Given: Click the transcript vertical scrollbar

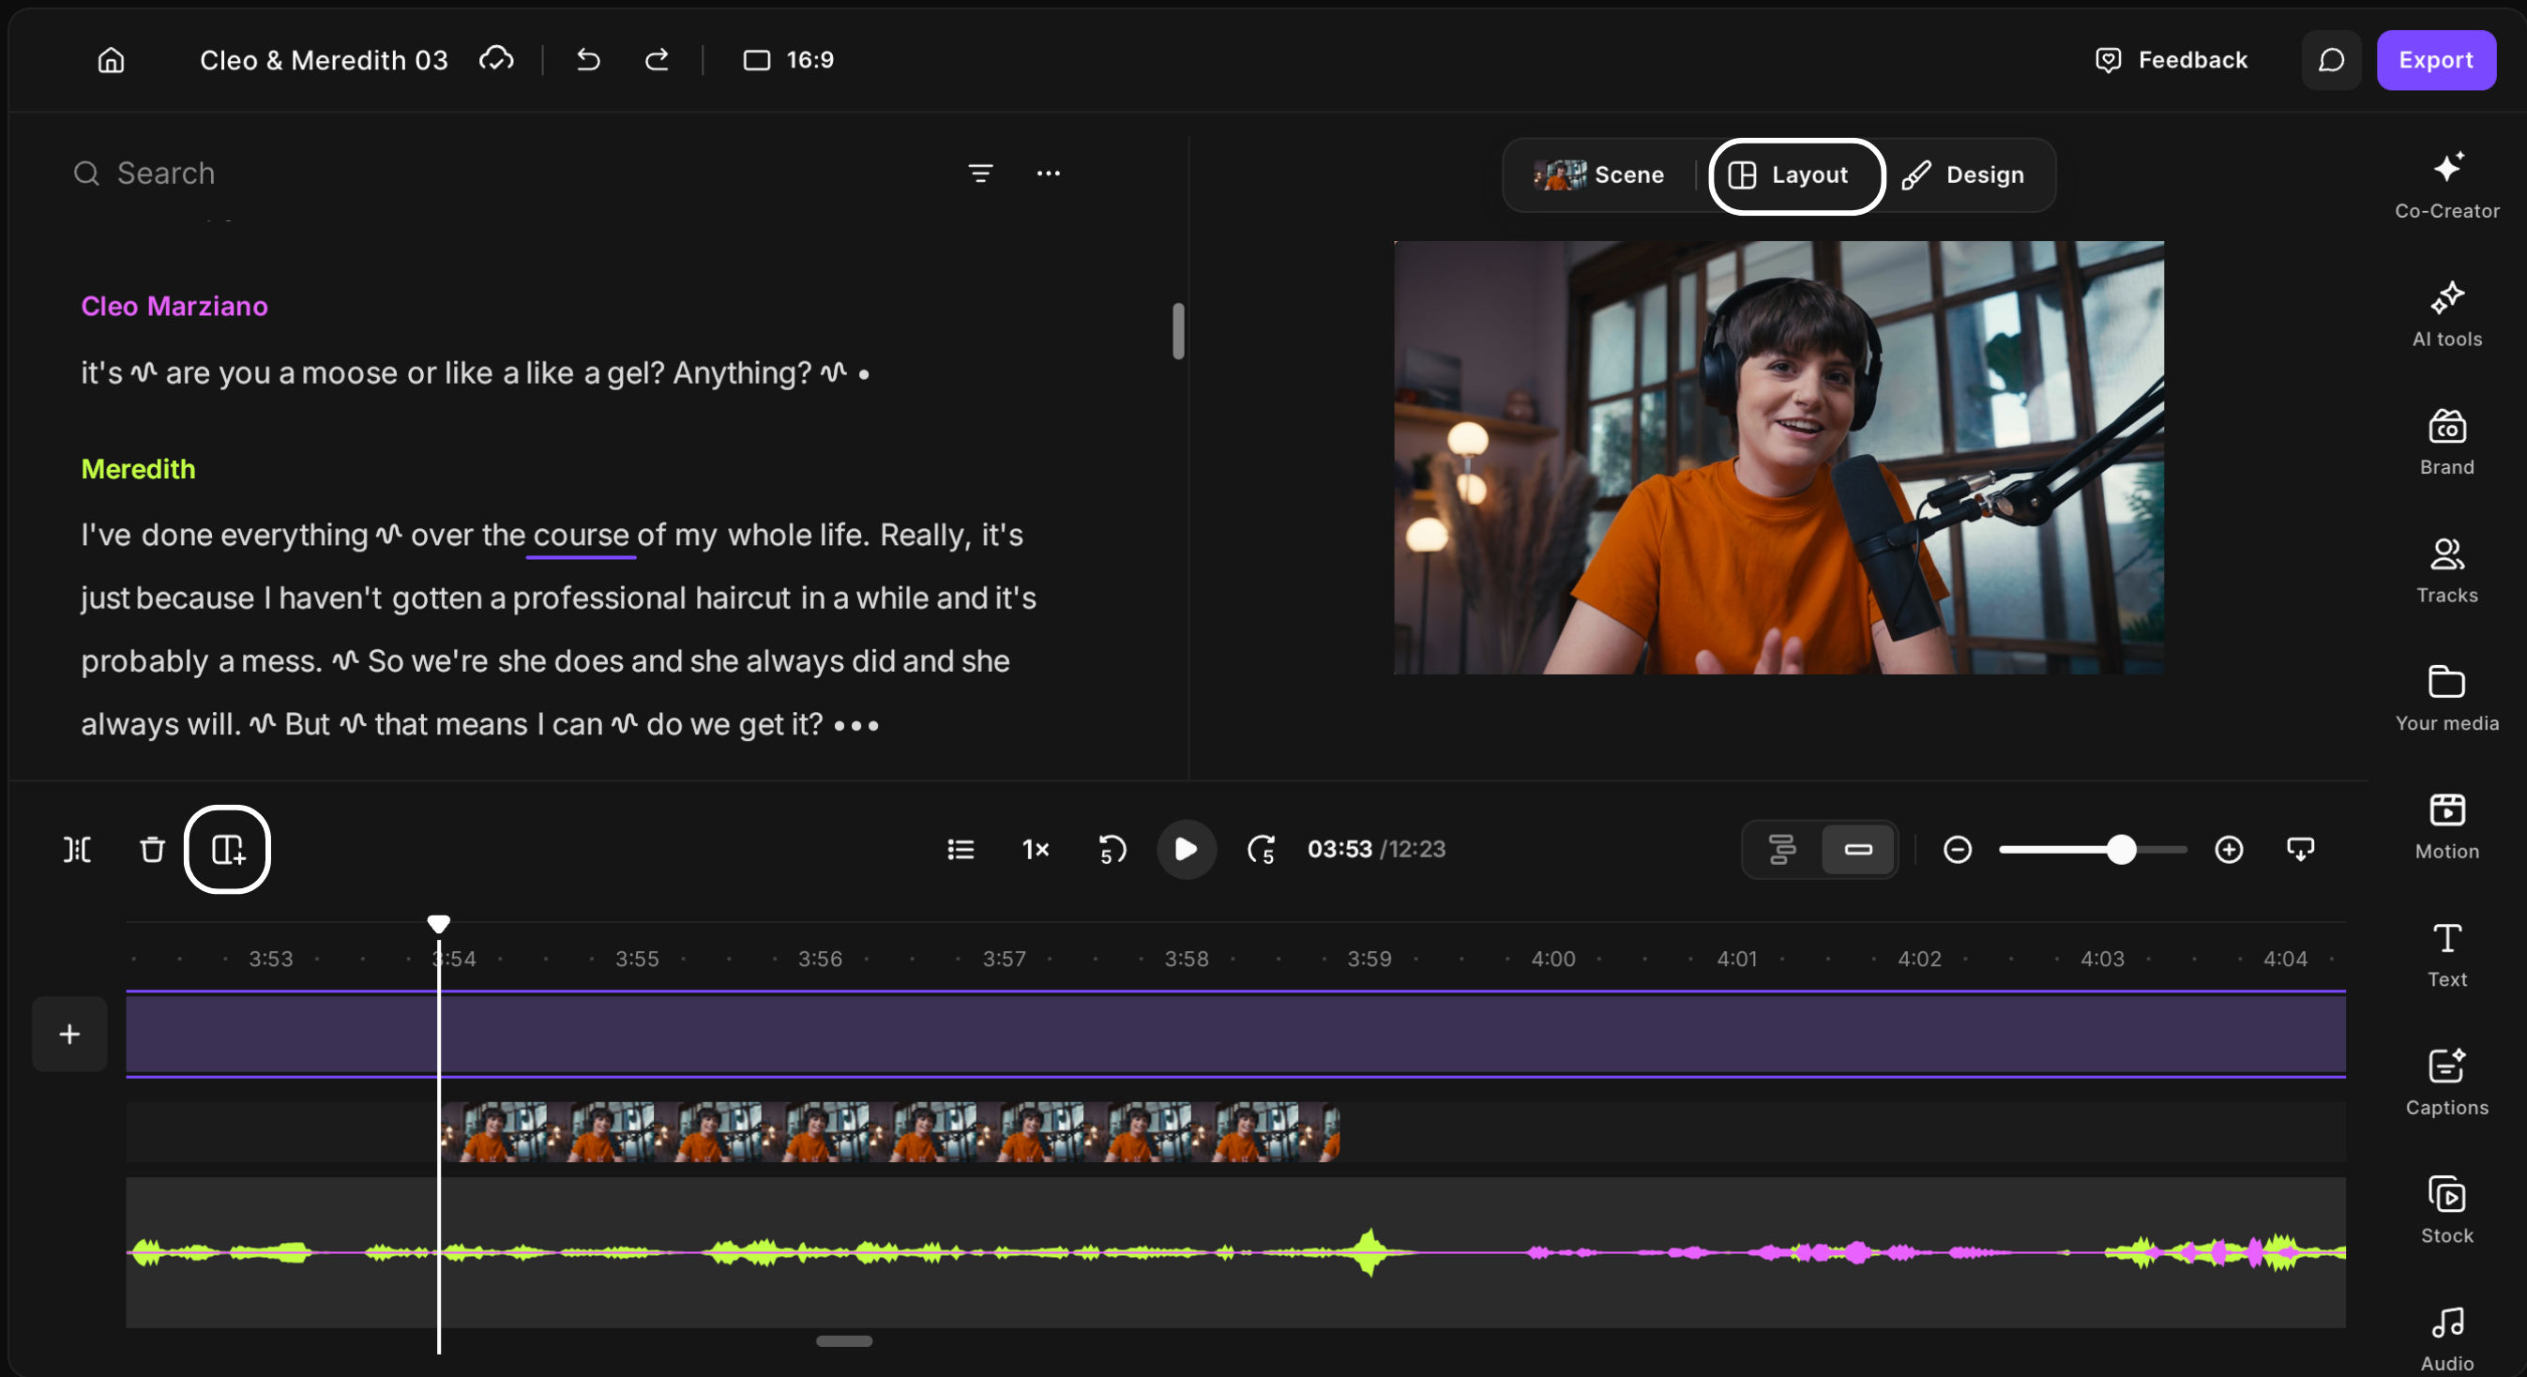Looking at the screenshot, I should point(1178,331).
